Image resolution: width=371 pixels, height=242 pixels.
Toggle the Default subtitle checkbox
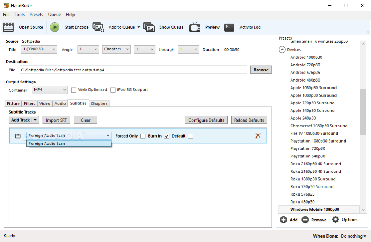point(191,136)
